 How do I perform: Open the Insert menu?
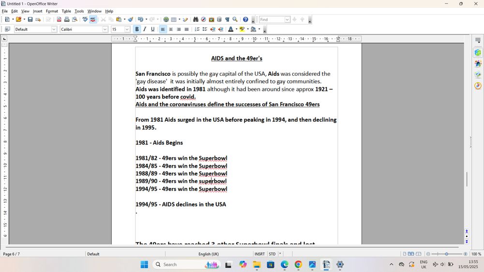(x=38, y=11)
